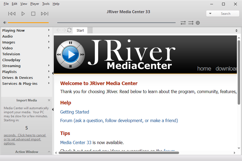Expand the Audio tree arrow
This screenshot has width=242, height=161.
point(49,36)
